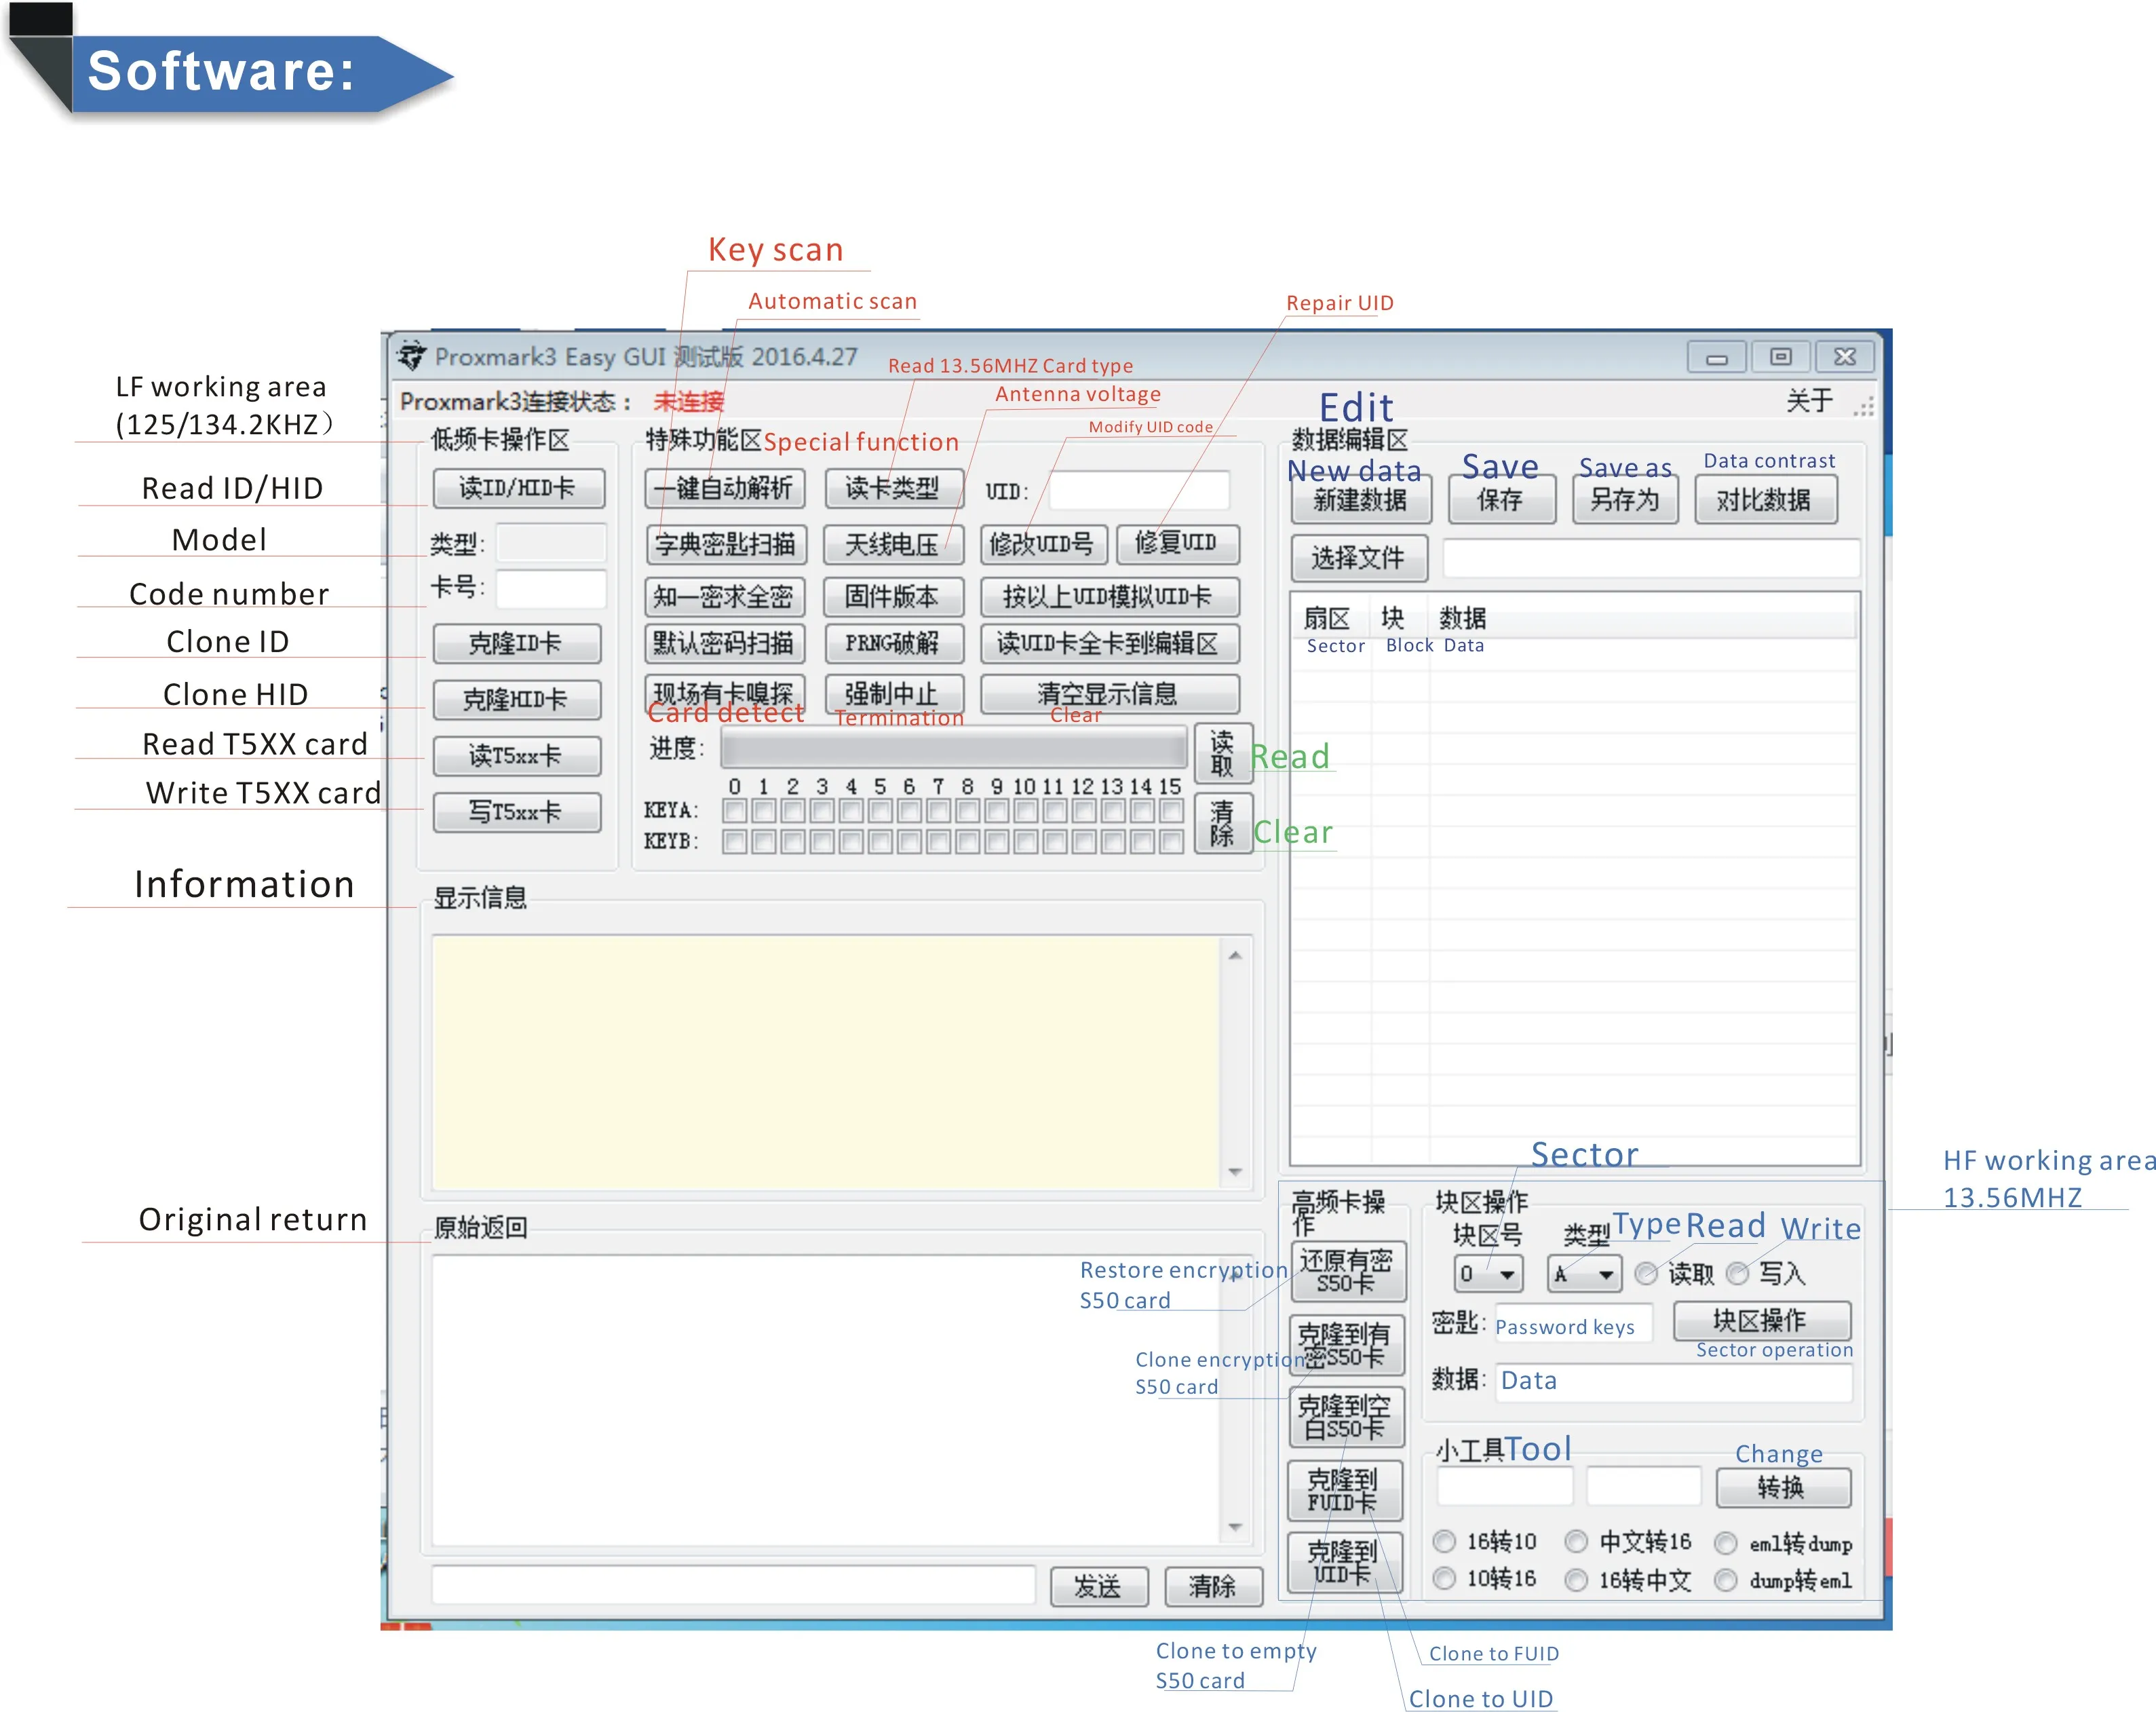Click the vertical 读取 Read keys button
The width and height of the screenshot is (2156, 1712).
[1222, 753]
